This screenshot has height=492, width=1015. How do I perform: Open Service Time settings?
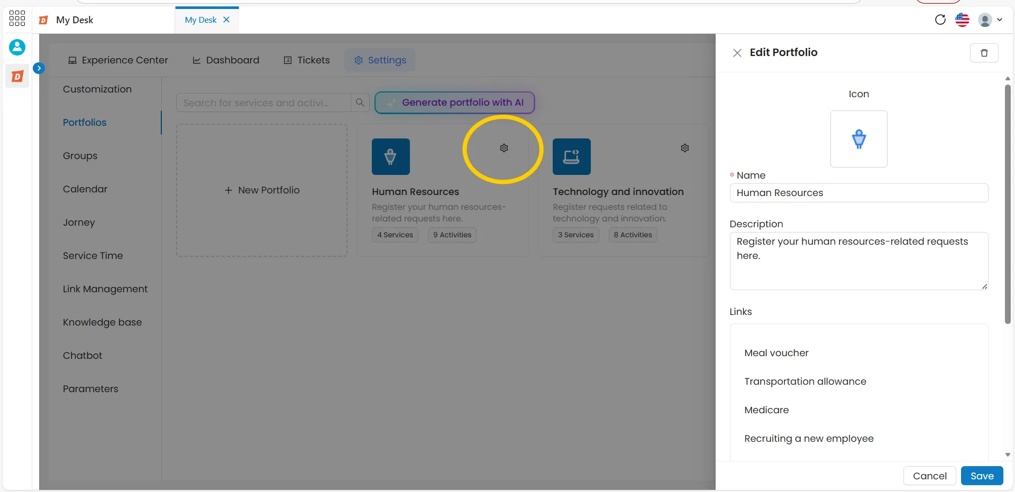click(93, 256)
